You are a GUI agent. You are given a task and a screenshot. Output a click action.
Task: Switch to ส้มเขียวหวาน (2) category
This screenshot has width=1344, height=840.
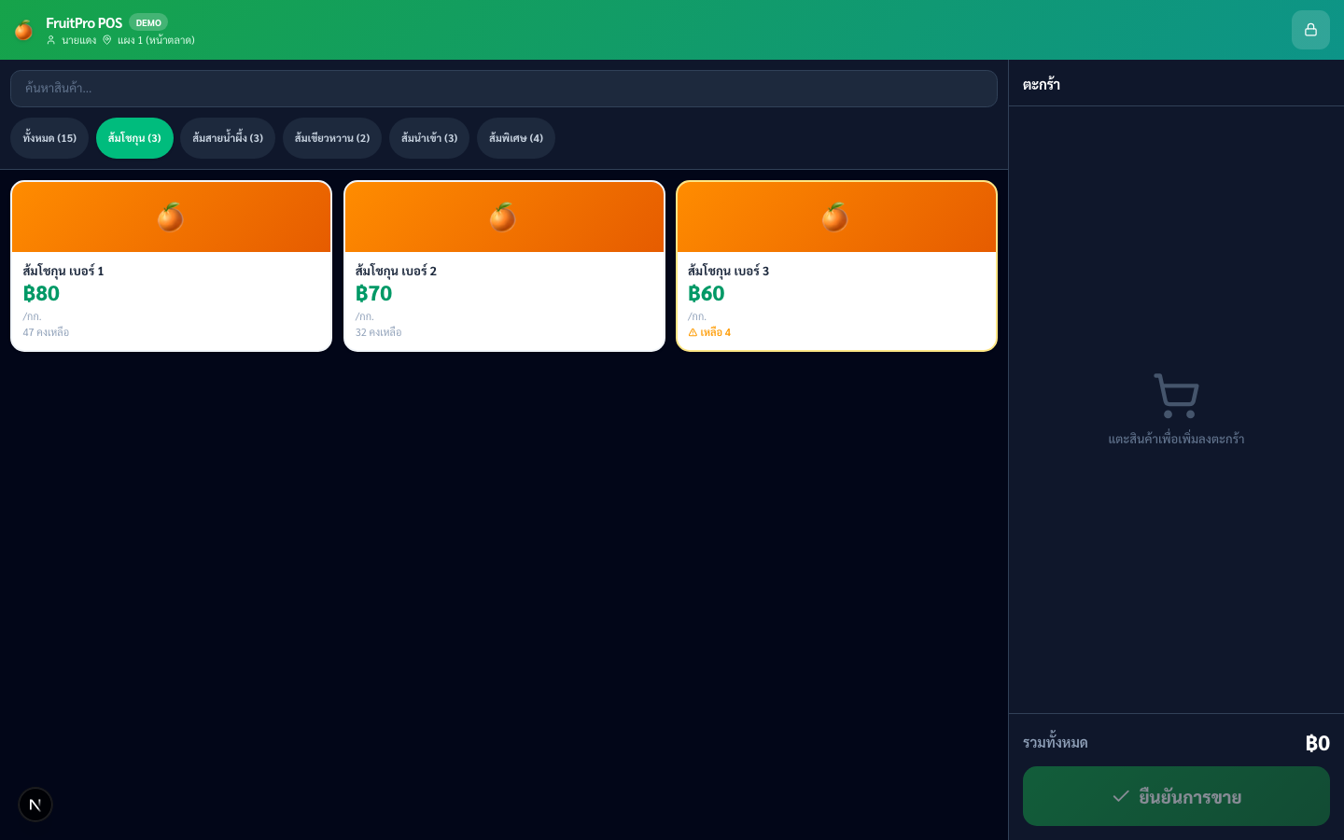(332, 138)
